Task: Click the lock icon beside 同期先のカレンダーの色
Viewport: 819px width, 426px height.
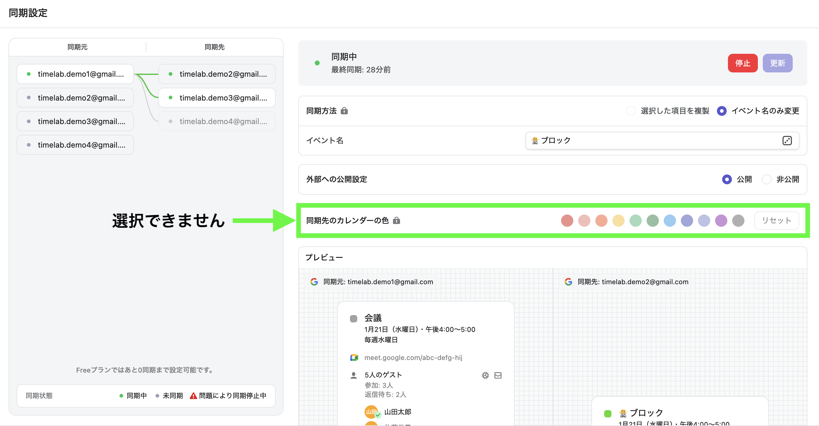Action: click(x=396, y=220)
